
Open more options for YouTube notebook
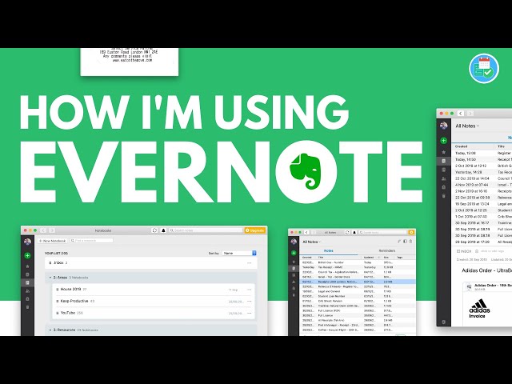[250, 313]
